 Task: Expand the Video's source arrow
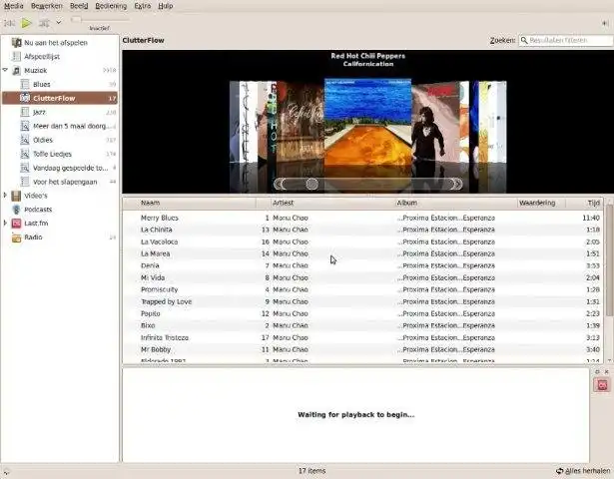[x=5, y=195]
